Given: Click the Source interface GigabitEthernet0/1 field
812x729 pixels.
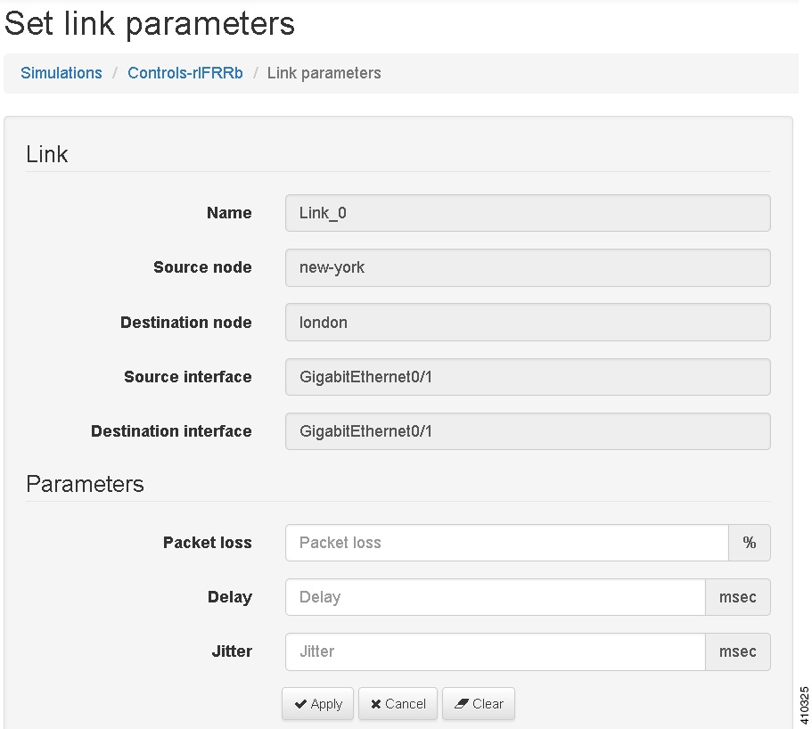Looking at the screenshot, I should point(528,377).
